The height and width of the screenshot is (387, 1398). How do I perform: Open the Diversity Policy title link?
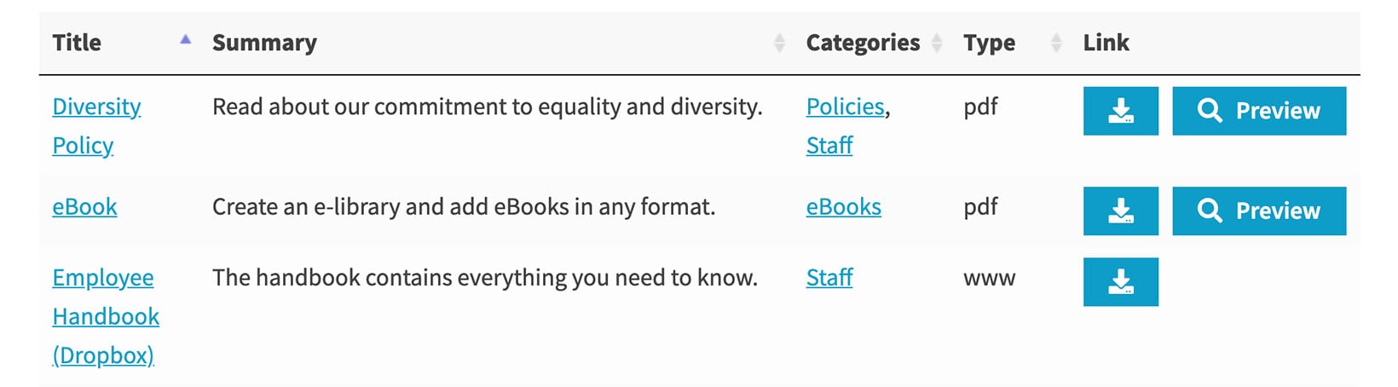tap(96, 107)
